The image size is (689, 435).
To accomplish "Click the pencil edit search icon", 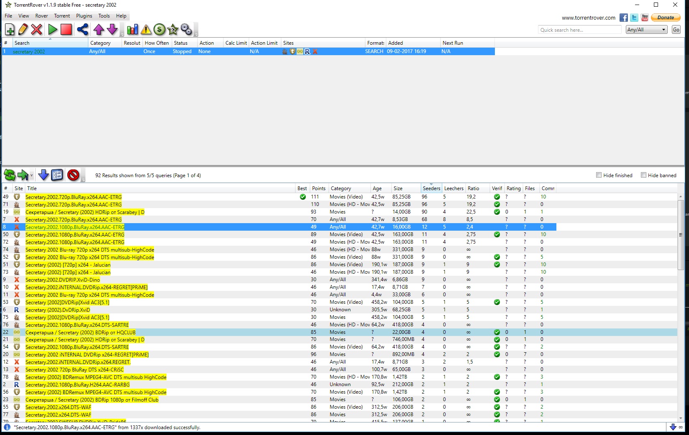I will coord(23,30).
